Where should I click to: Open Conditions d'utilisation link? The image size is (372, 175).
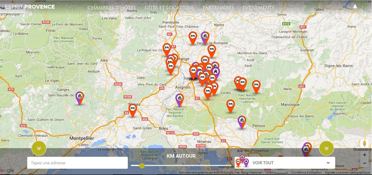(306, 173)
